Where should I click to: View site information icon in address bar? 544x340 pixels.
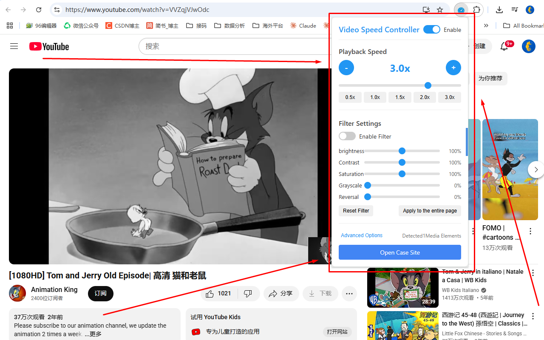(x=57, y=10)
